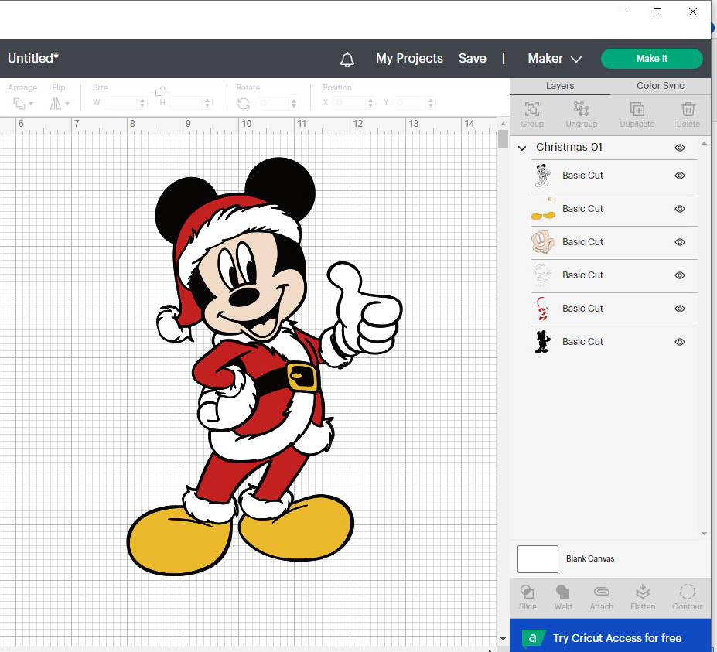
Task: Hide the red suit Basic Cut layer
Action: pos(680,309)
